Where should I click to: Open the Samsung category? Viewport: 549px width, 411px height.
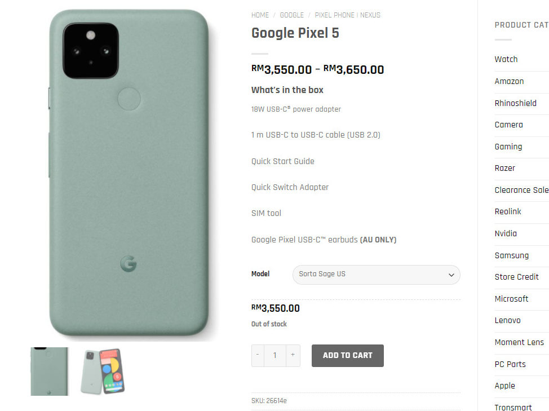(x=511, y=255)
